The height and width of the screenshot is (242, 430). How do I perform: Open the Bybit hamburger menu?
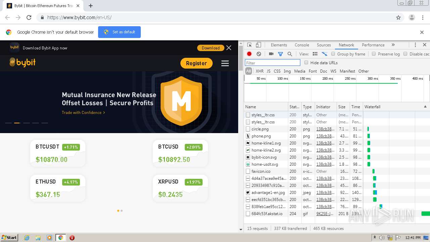pyautogui.click(x=225, y=63)
